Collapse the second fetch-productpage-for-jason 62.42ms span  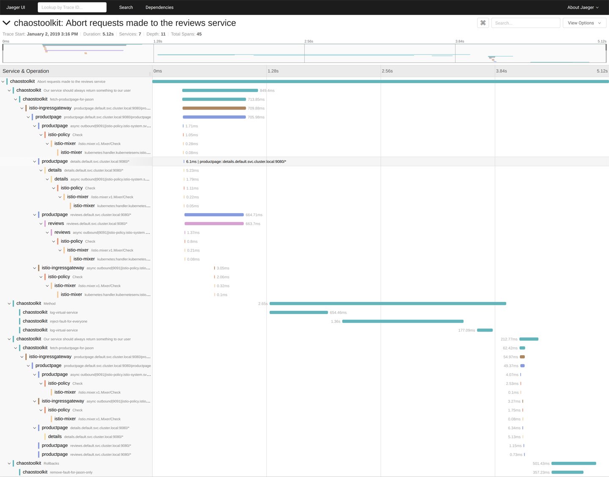pos(16,348)
